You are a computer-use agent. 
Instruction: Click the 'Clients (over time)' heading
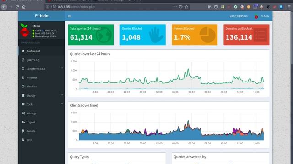pyautogui.click(x=84, y=105)
